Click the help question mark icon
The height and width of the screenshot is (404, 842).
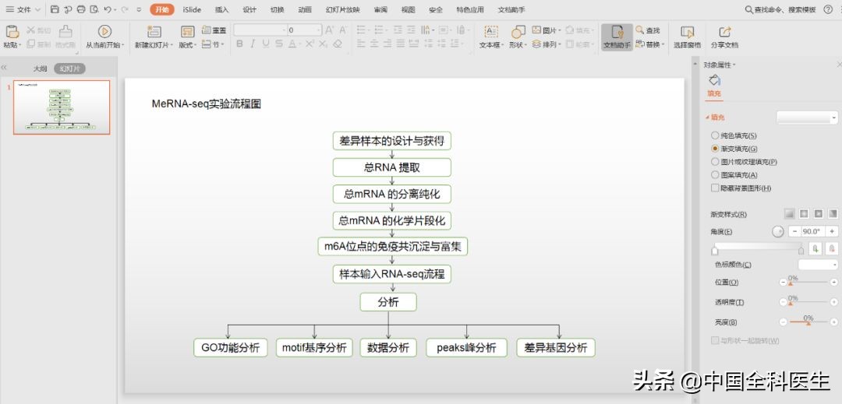coord(828,9)
